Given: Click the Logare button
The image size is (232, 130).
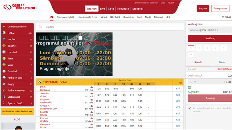Looking at the screenshot, I should tap(203, 8).
